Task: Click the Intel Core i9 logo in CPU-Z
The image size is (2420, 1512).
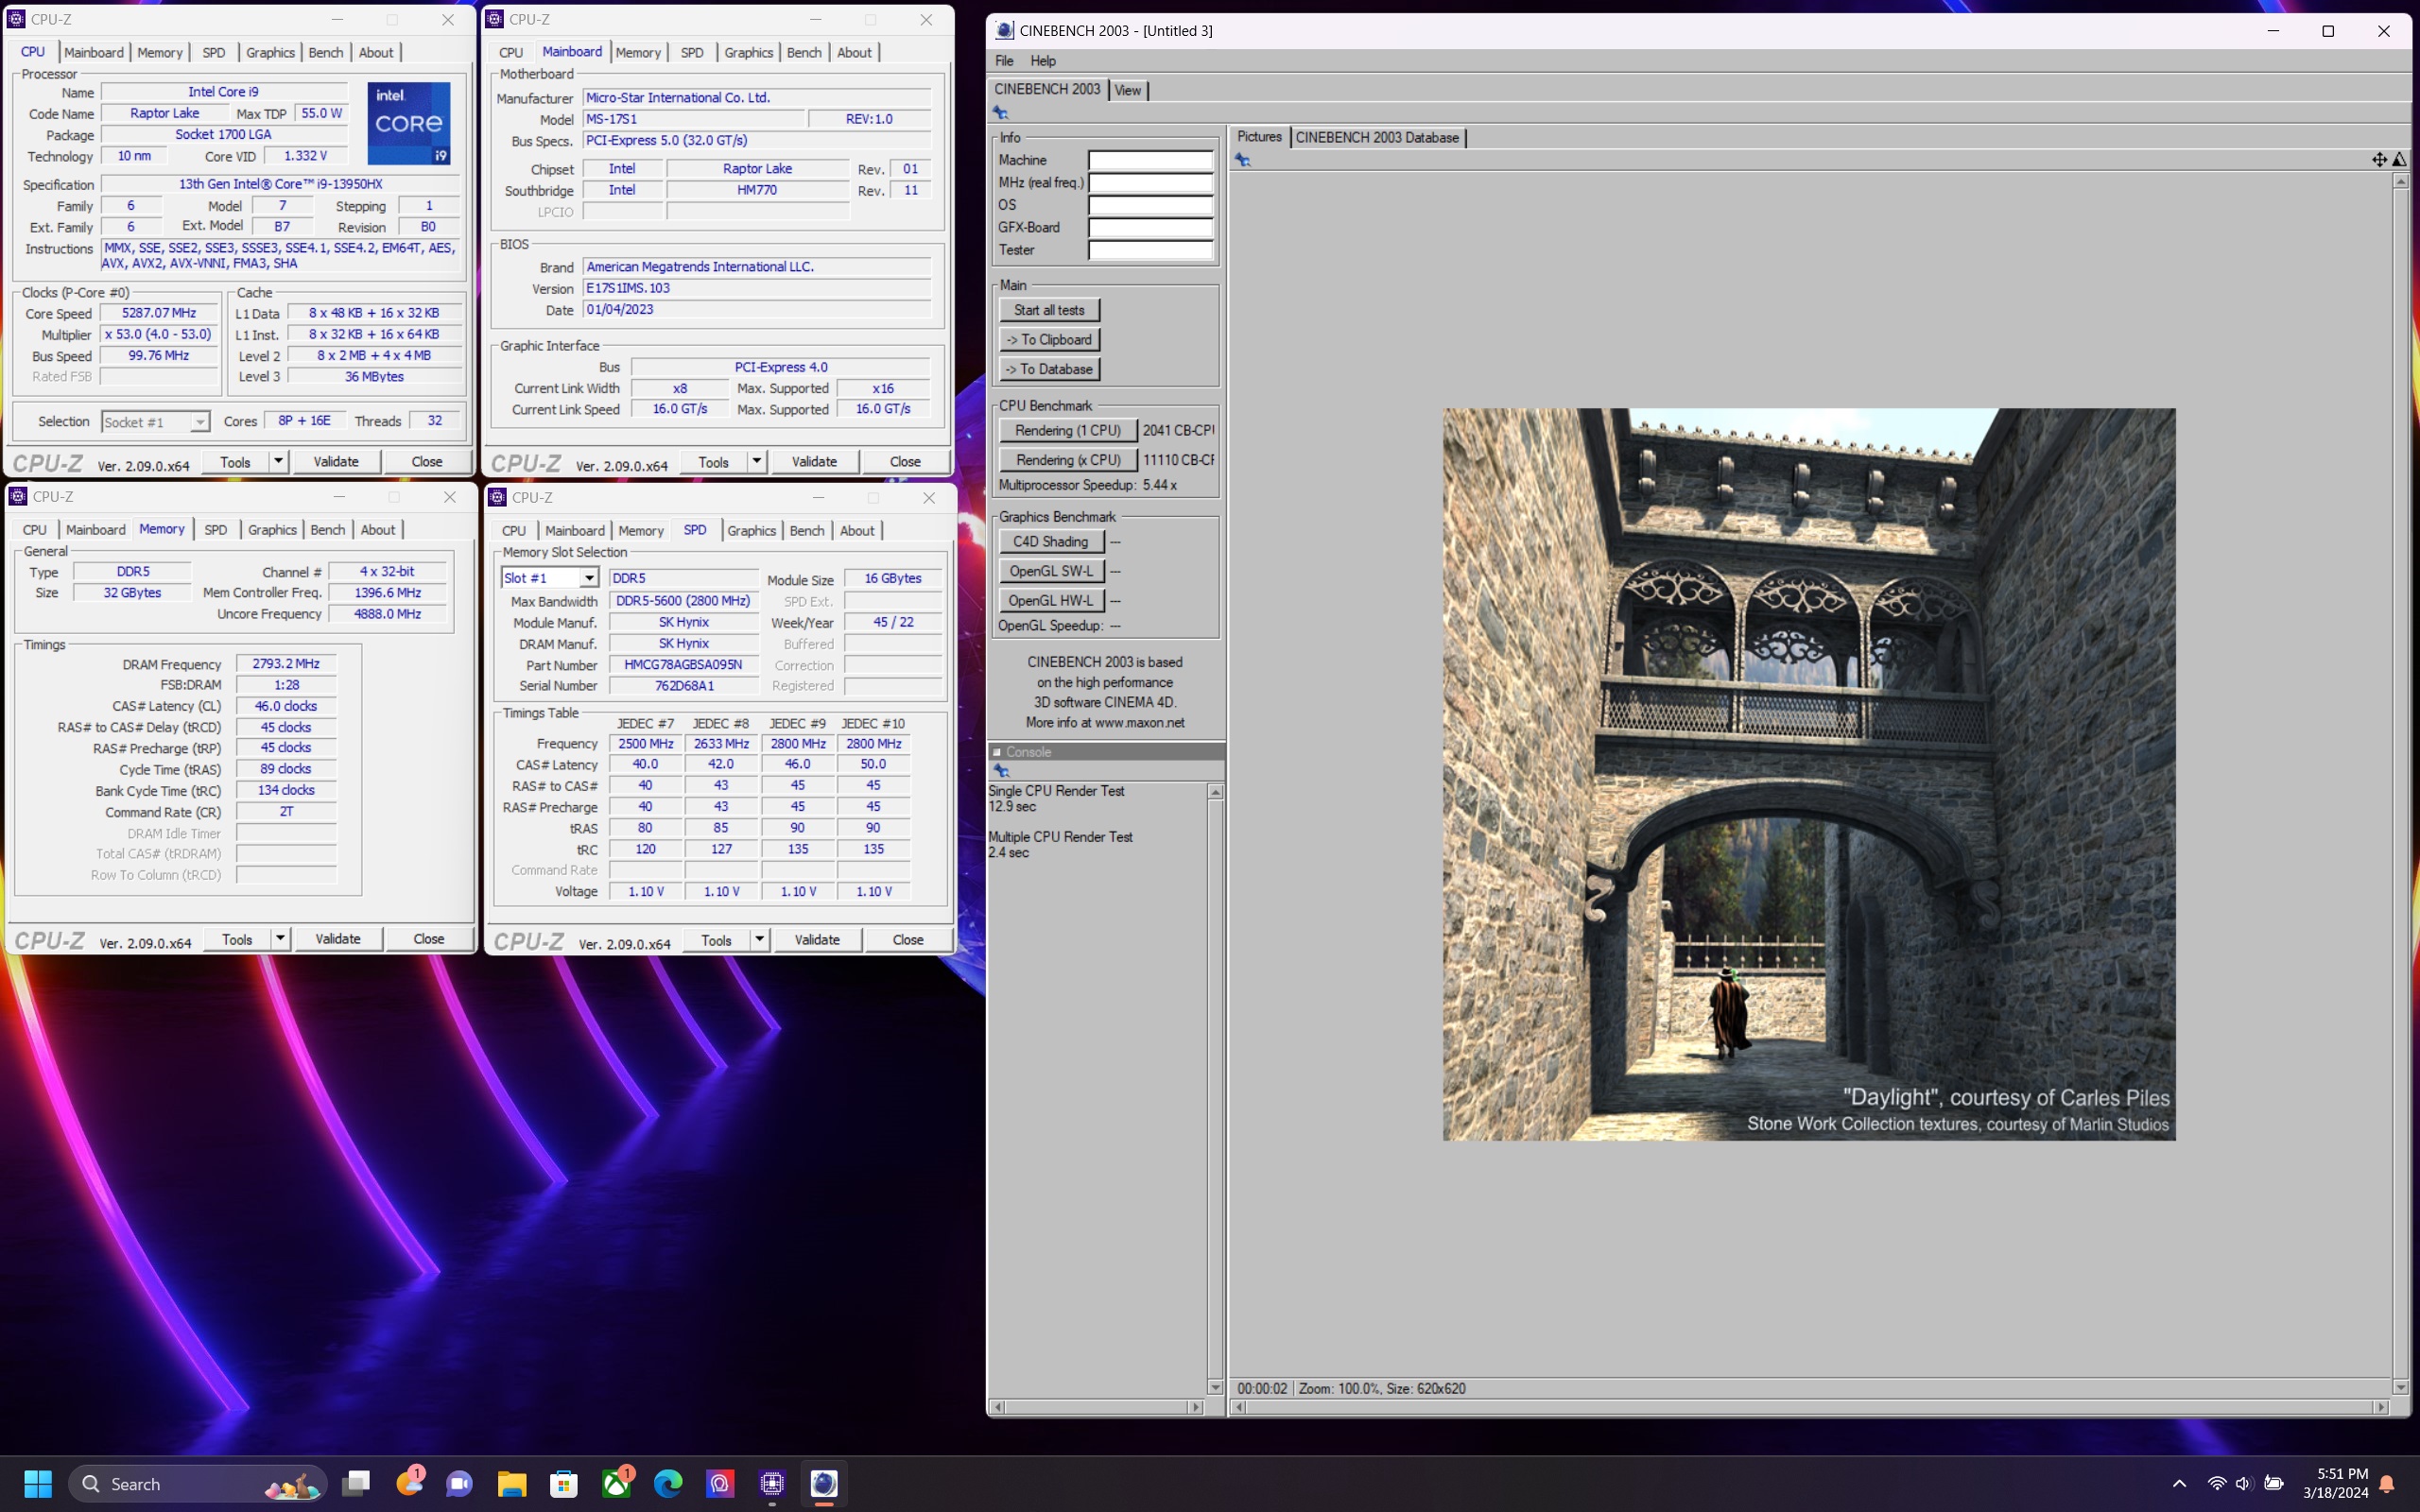Action: 408,123
